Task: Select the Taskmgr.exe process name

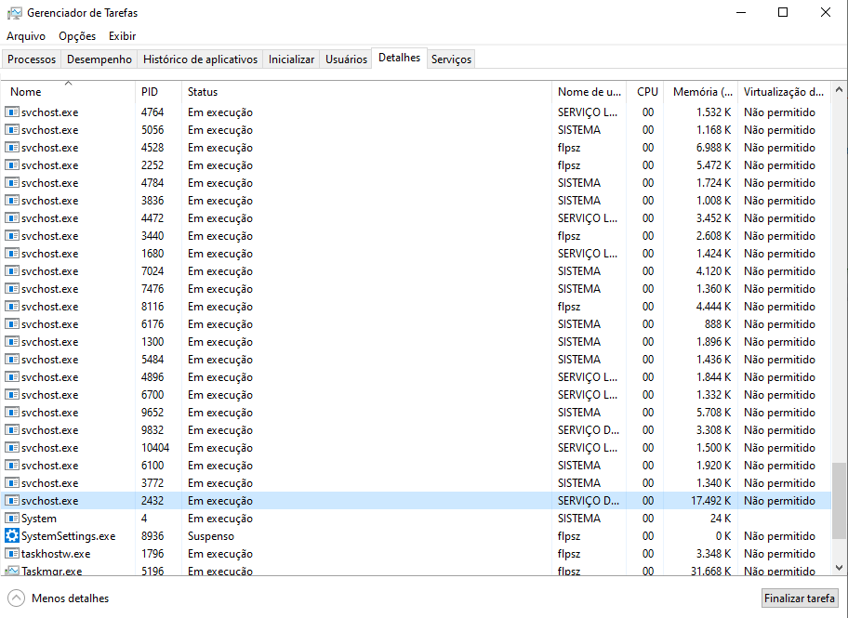Action: (x=51, y=571)
